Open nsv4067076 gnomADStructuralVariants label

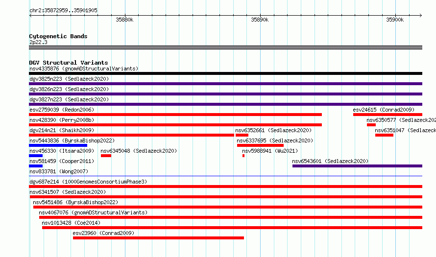93,212
